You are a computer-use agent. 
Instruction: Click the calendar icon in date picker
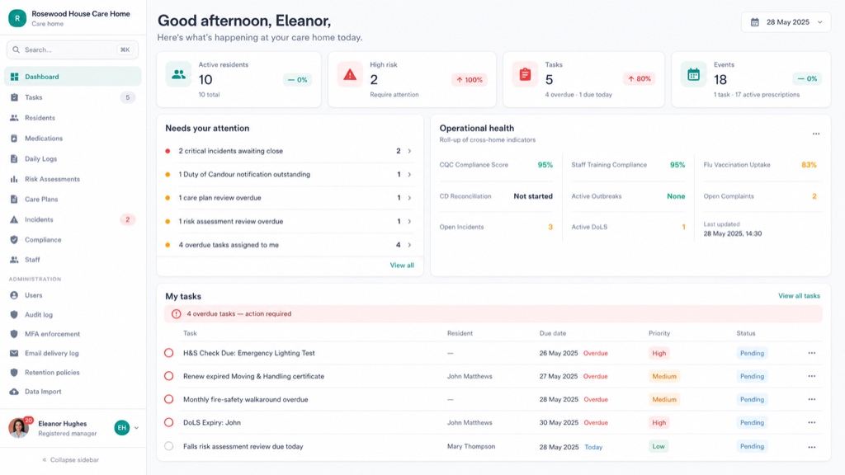click(x=755, y=22)
